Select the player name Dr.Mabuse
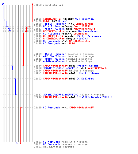This screenshot has width=138, height=154. coord(81,34)
